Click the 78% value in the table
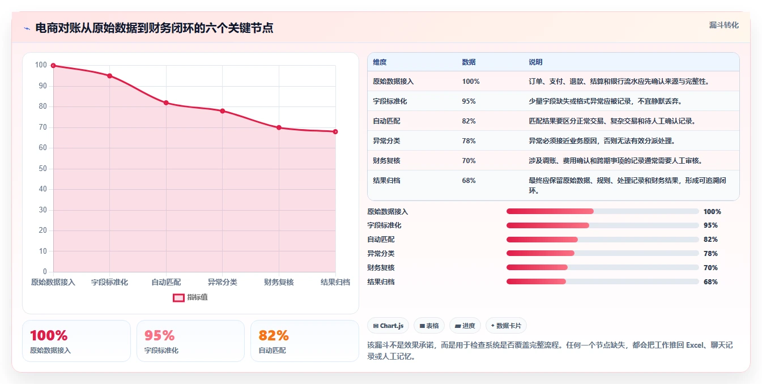Image resolution: width=762 pixels, height=384 pixels. (x=469, y=141)
